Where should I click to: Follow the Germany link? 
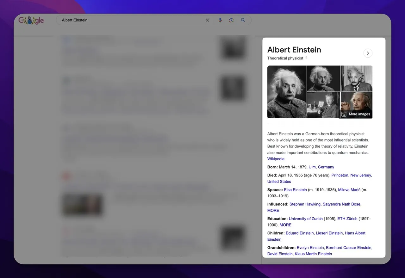coord(326,167)
